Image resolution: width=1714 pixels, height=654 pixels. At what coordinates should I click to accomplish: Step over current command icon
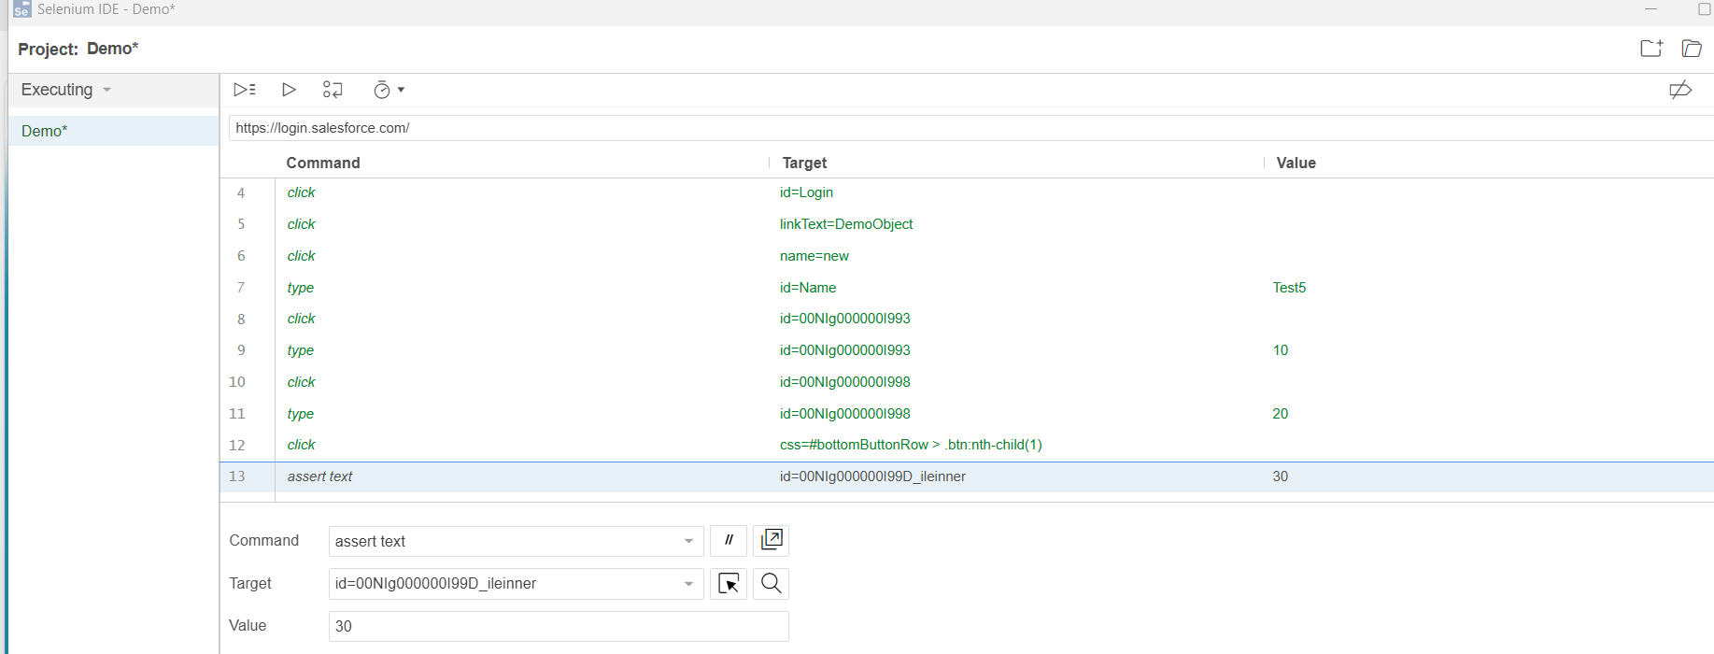pyautogui.click(x=333, y=90)
